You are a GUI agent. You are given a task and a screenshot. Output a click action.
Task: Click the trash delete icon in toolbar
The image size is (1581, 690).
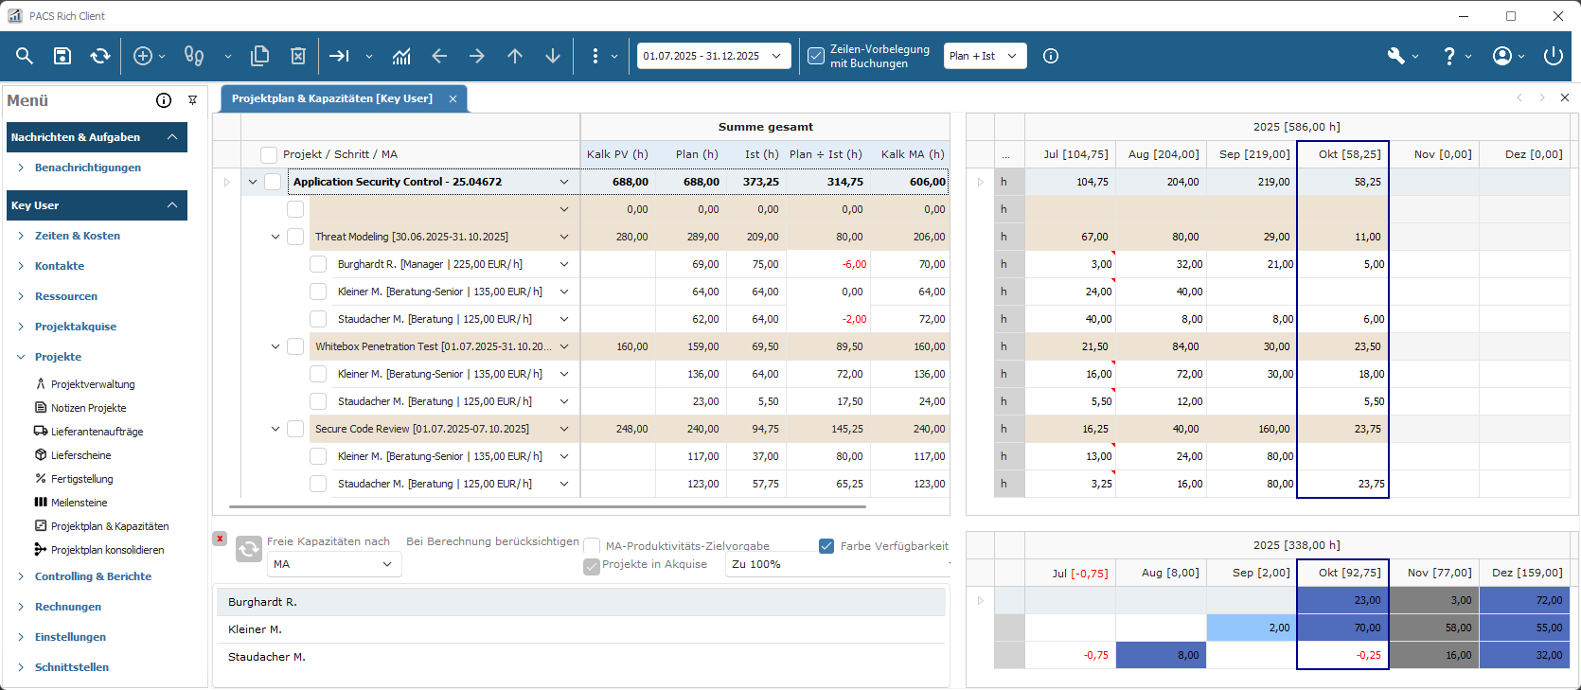[298, 56]
